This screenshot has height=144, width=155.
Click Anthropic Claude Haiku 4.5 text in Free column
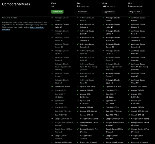(62, 26)
